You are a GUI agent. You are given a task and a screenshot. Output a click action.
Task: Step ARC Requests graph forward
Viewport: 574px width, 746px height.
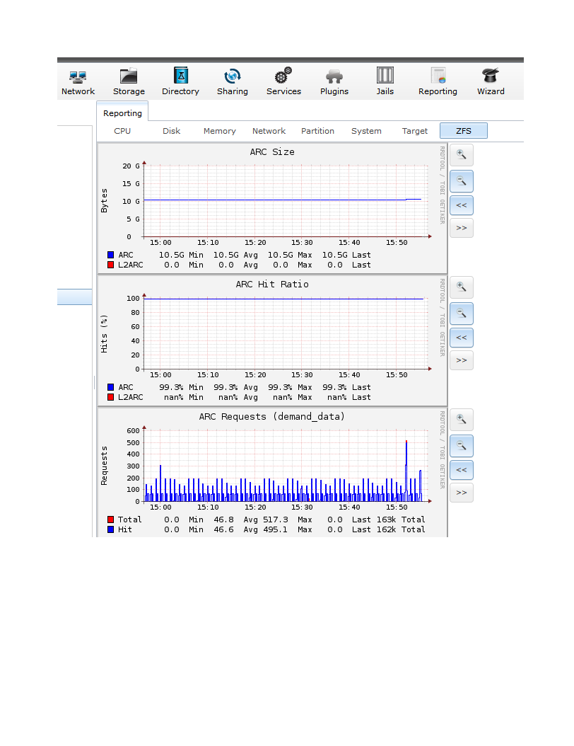tap(462, 493)
